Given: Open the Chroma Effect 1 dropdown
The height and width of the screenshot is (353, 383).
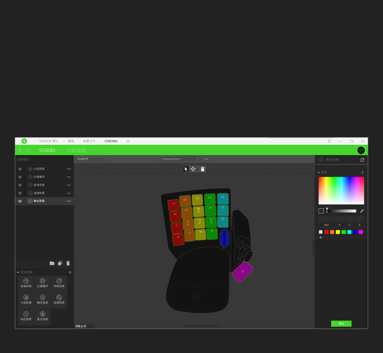Looking at the screenshot, I should click(180, 159).
